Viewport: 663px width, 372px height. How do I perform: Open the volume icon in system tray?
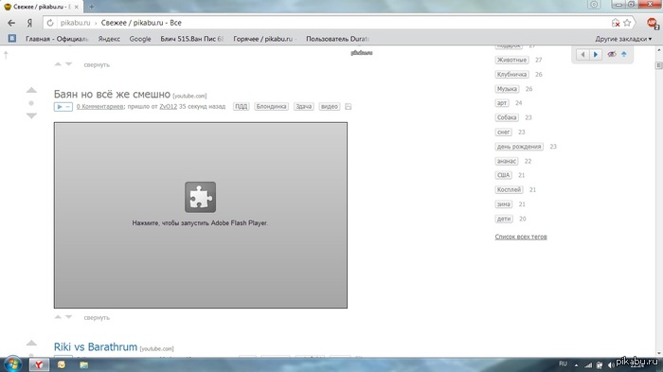pyautogui.click(x=611, y=364)
